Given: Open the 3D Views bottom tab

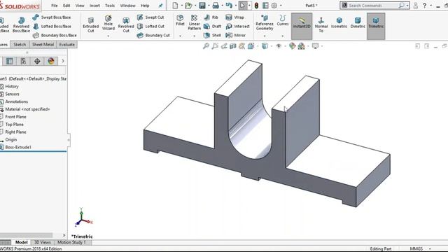Looking at the screenshot, I should [42, 242].
